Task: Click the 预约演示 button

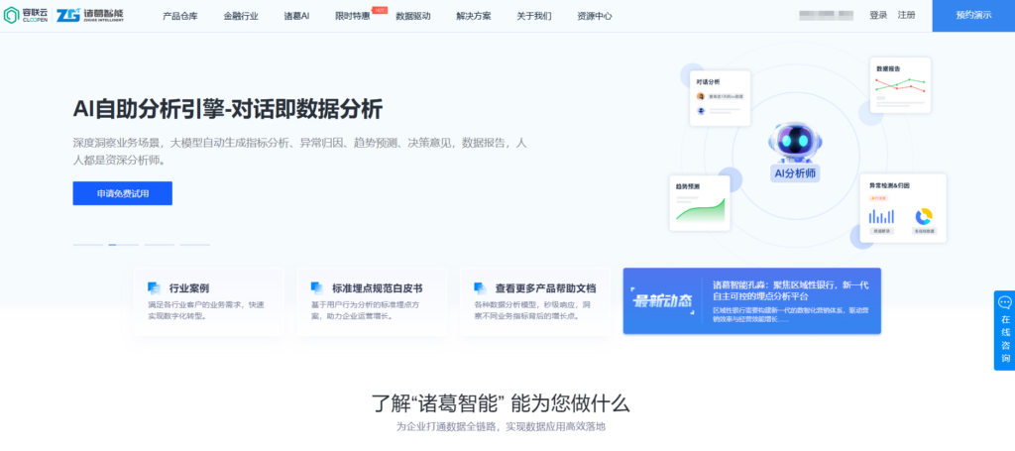Action: pyautogui.click(x=972, y=16)
